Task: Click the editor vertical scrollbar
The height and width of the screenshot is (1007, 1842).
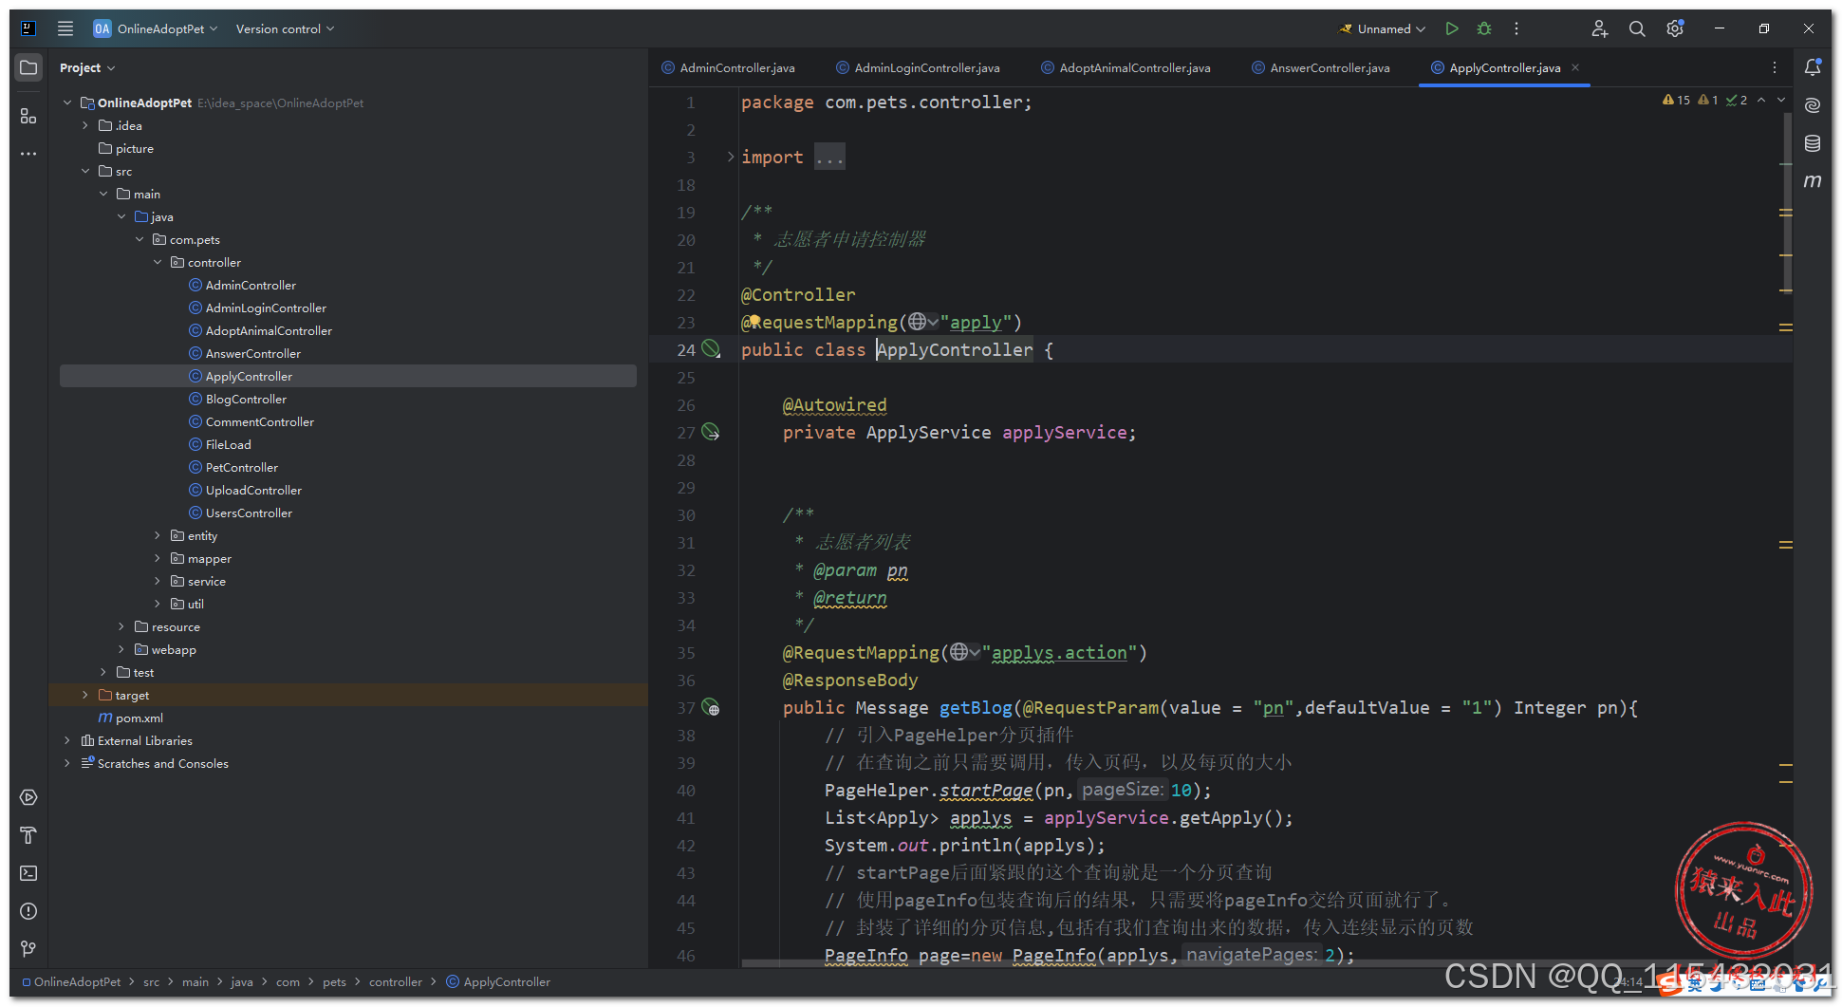Action: 1787,204
